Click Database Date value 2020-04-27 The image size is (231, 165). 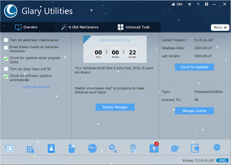coord(203,48)
